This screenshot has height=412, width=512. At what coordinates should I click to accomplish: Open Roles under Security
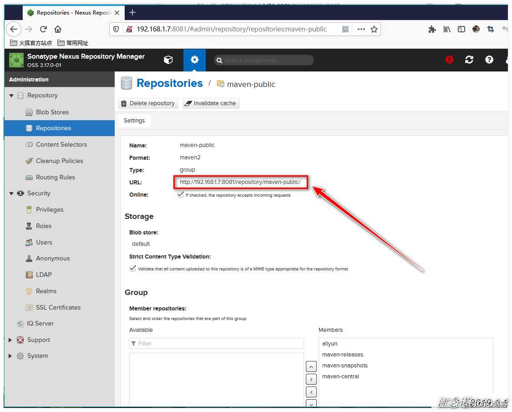pyautogui.click(x=43, y=226)
